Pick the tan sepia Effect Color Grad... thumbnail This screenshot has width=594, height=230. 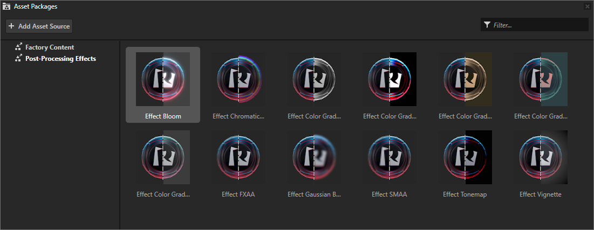465,79
